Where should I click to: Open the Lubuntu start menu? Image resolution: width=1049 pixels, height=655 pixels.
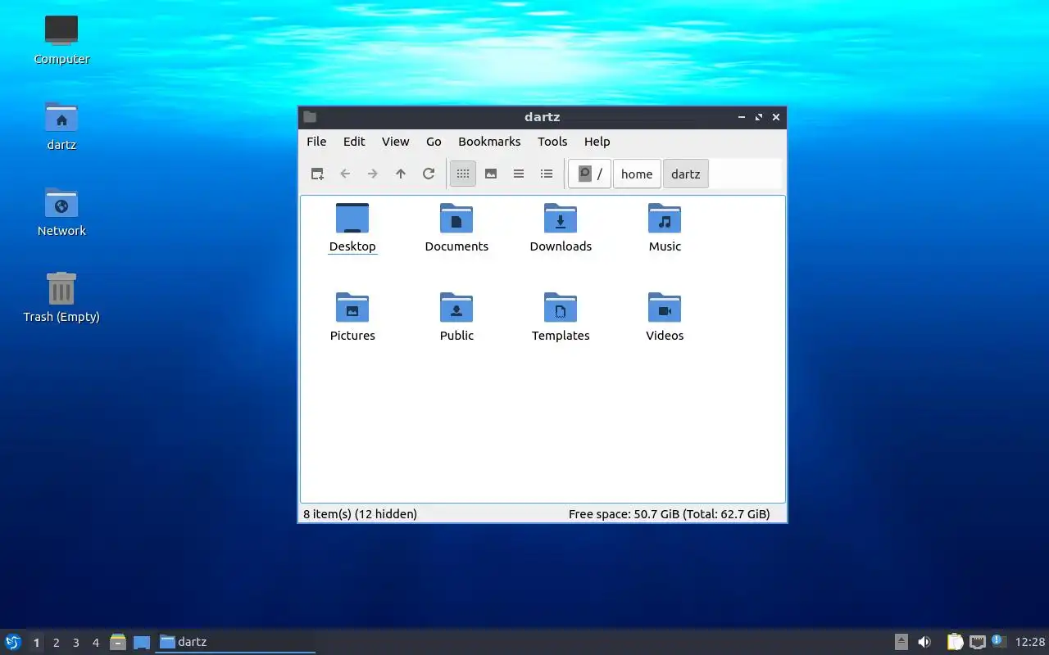[12, 642]
